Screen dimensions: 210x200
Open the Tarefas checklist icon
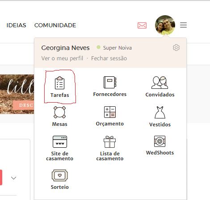59,83
